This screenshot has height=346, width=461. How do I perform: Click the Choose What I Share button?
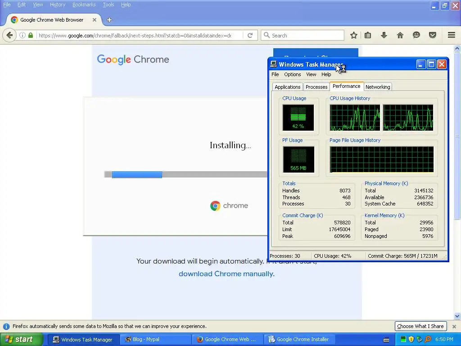(x=420, y=326)
